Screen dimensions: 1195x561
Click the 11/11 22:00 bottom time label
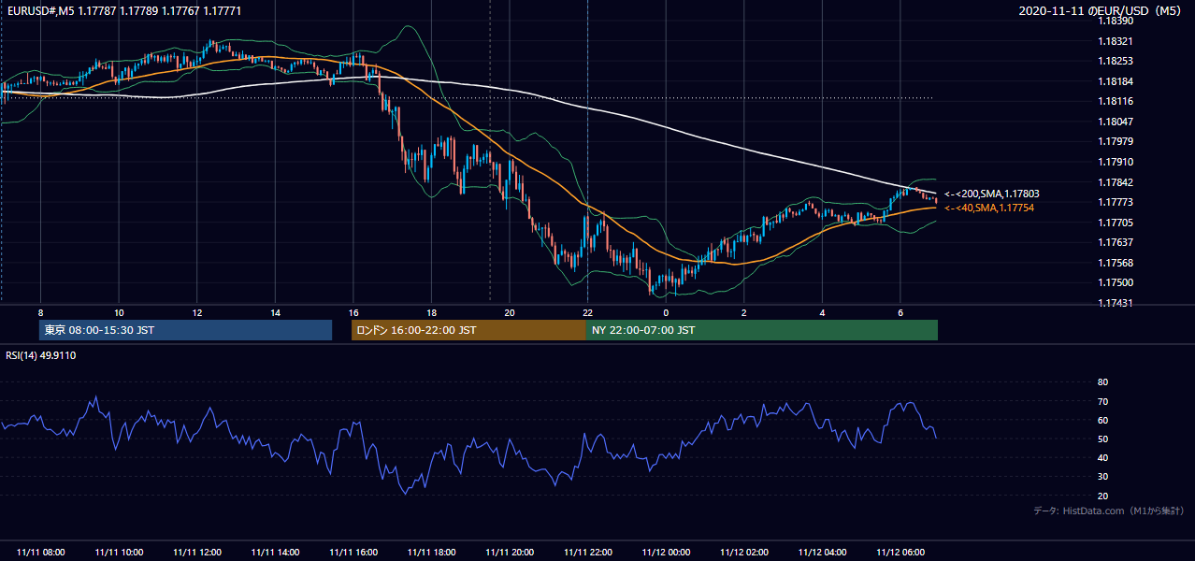587,553
